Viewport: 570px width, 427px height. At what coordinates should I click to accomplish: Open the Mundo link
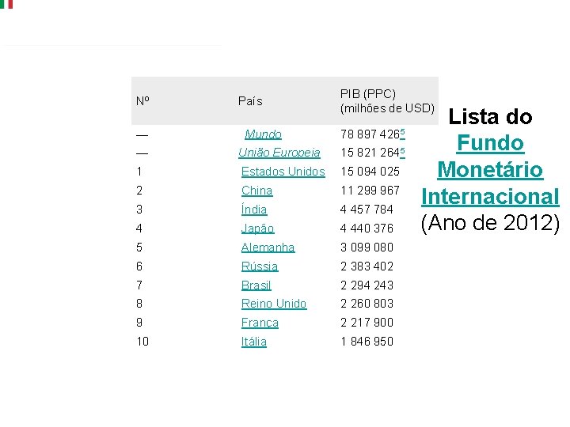point(263,134)
